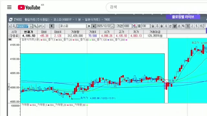207x116 pixels.
Task: Click the 주 stock-type button
Action: pyautogui.click(x=14, y=26)
